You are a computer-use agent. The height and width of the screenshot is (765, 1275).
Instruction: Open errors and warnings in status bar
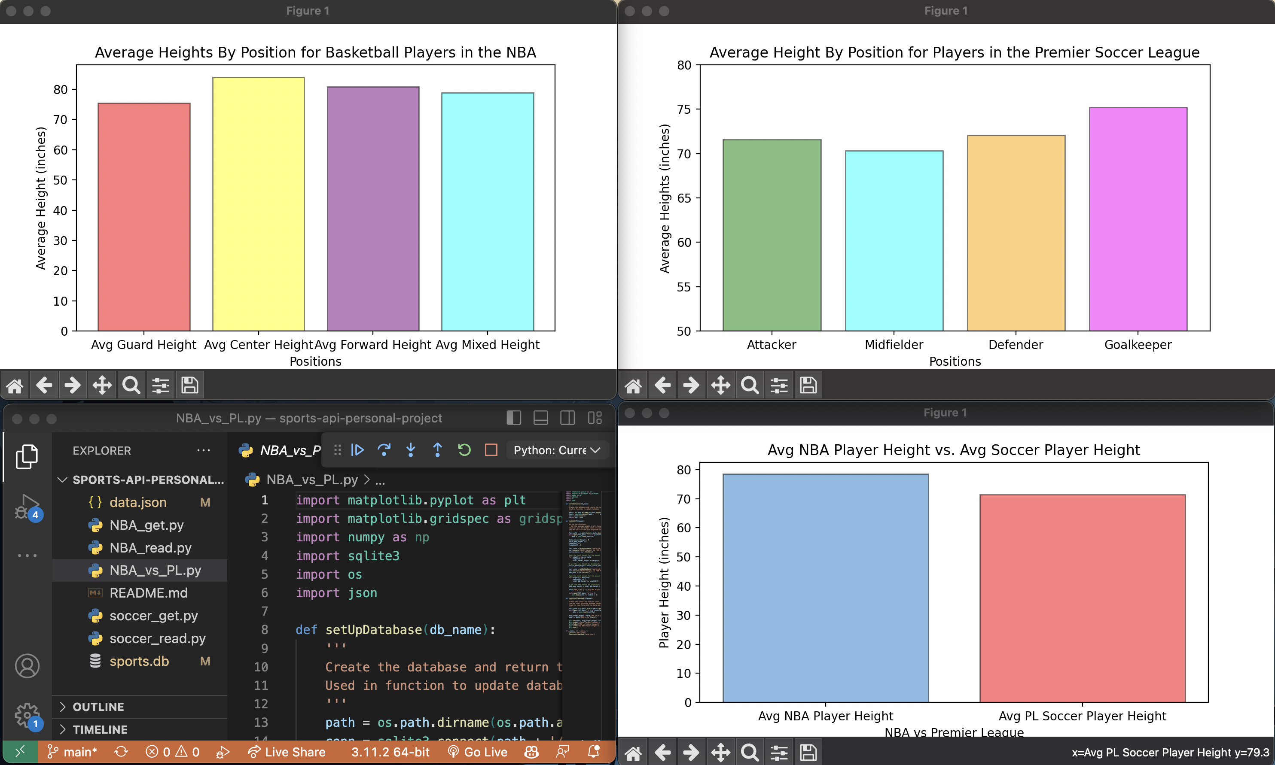(x=172, y=752)
